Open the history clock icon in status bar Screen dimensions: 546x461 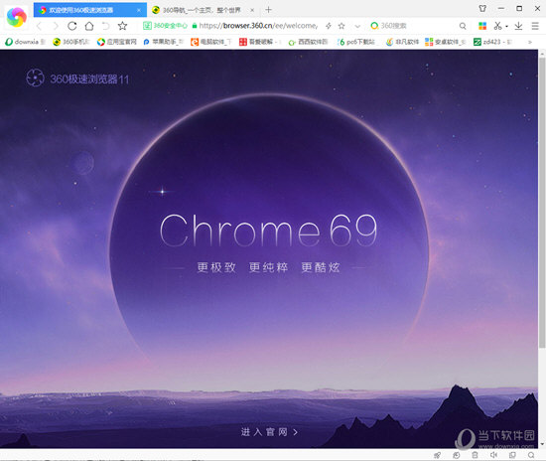coord(457,455)
